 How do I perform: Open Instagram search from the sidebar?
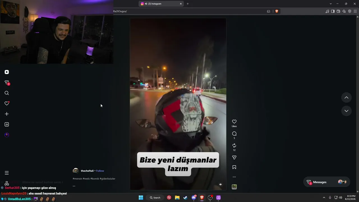[7, 93]
